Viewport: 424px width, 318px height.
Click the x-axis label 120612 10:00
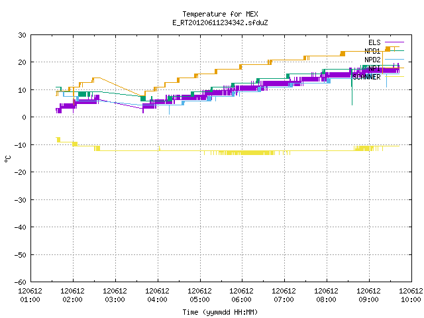[x=411, y=295]
